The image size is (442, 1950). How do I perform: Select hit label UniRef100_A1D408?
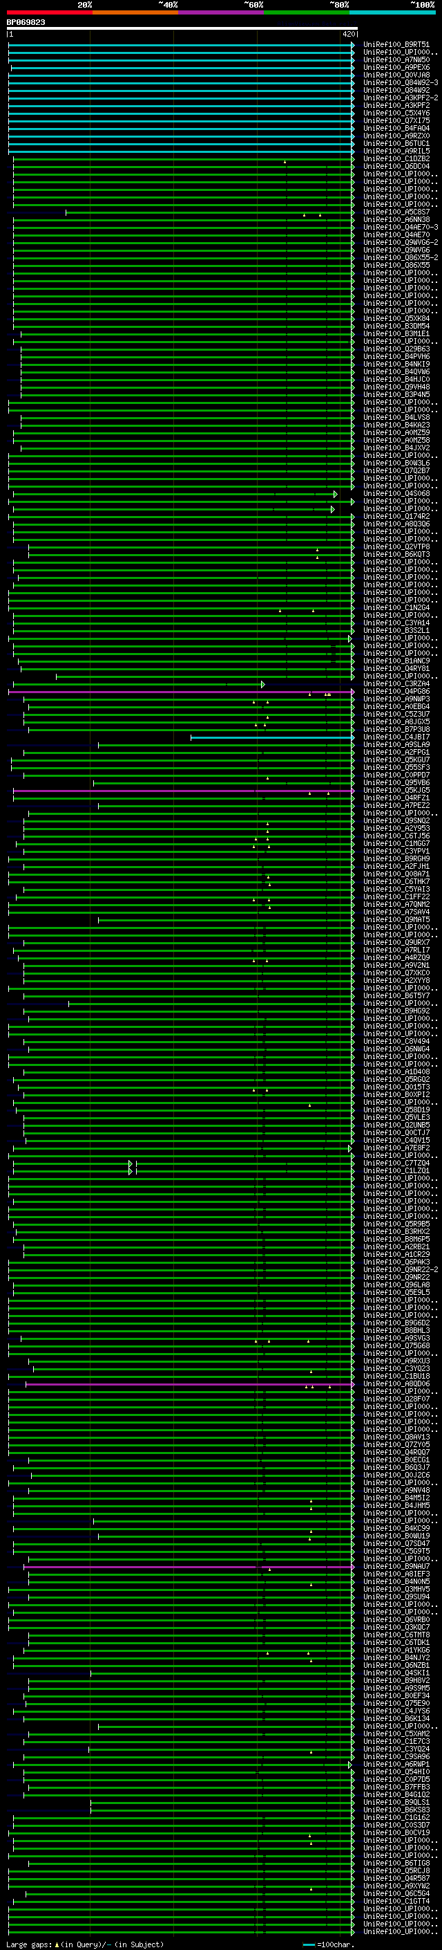[x=396, y=1072]
